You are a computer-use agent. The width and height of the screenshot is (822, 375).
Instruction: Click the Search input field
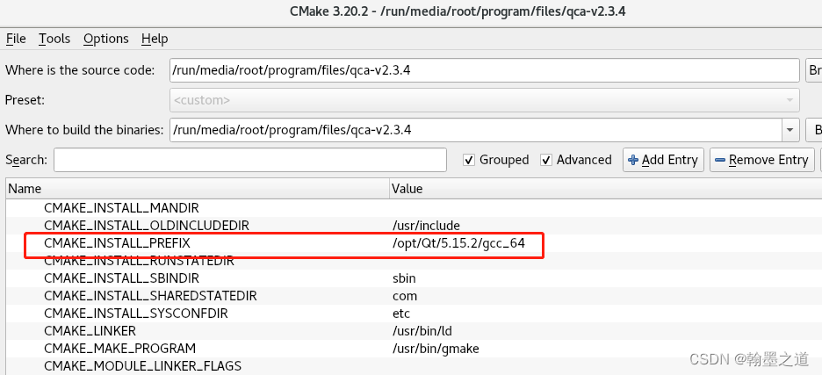250,160
